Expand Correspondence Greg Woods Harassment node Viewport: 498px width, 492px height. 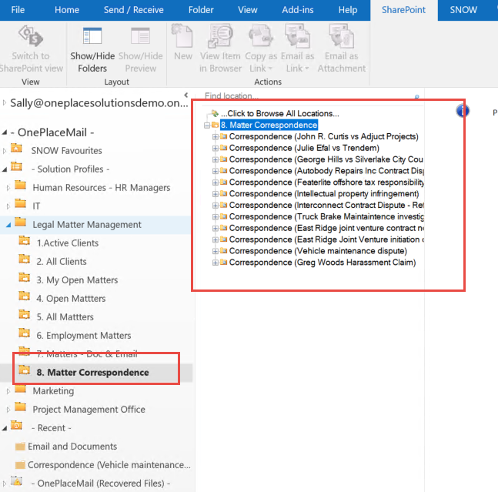click(x=215, y=263)
